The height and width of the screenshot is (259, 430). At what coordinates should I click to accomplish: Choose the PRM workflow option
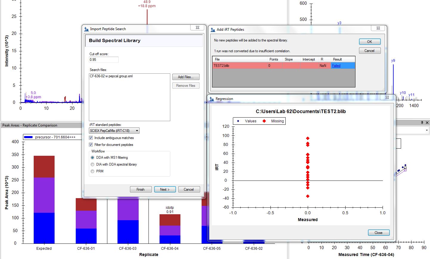tap(92, 171)
